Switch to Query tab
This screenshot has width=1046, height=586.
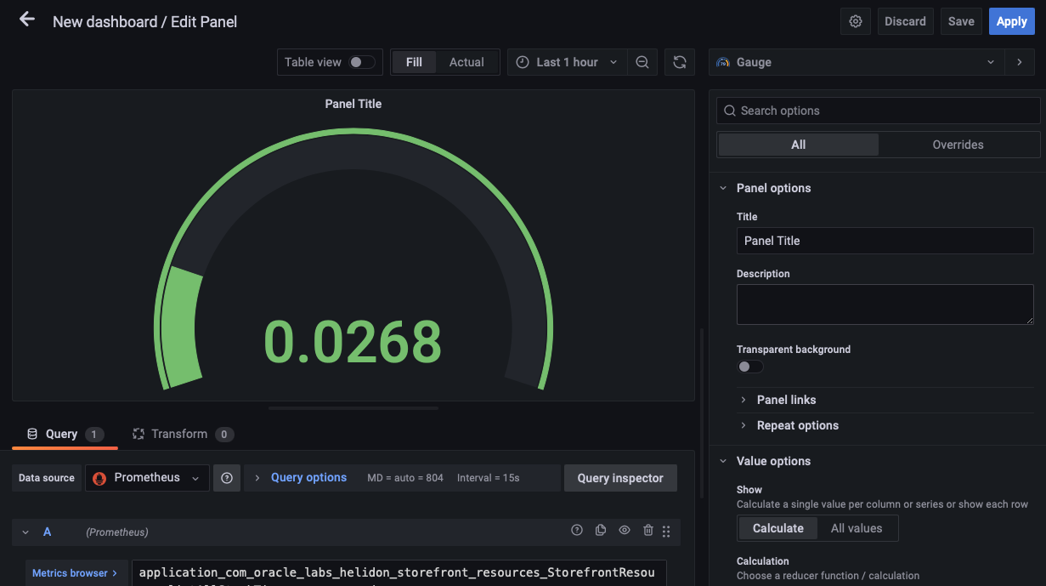pyautogui.click(x=65, y=434)
